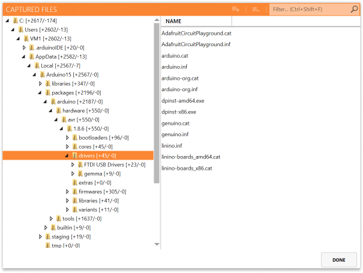Viewport: 363px width, 273px height.
Task: Focus the Filter input field
Action: [309, 9]
